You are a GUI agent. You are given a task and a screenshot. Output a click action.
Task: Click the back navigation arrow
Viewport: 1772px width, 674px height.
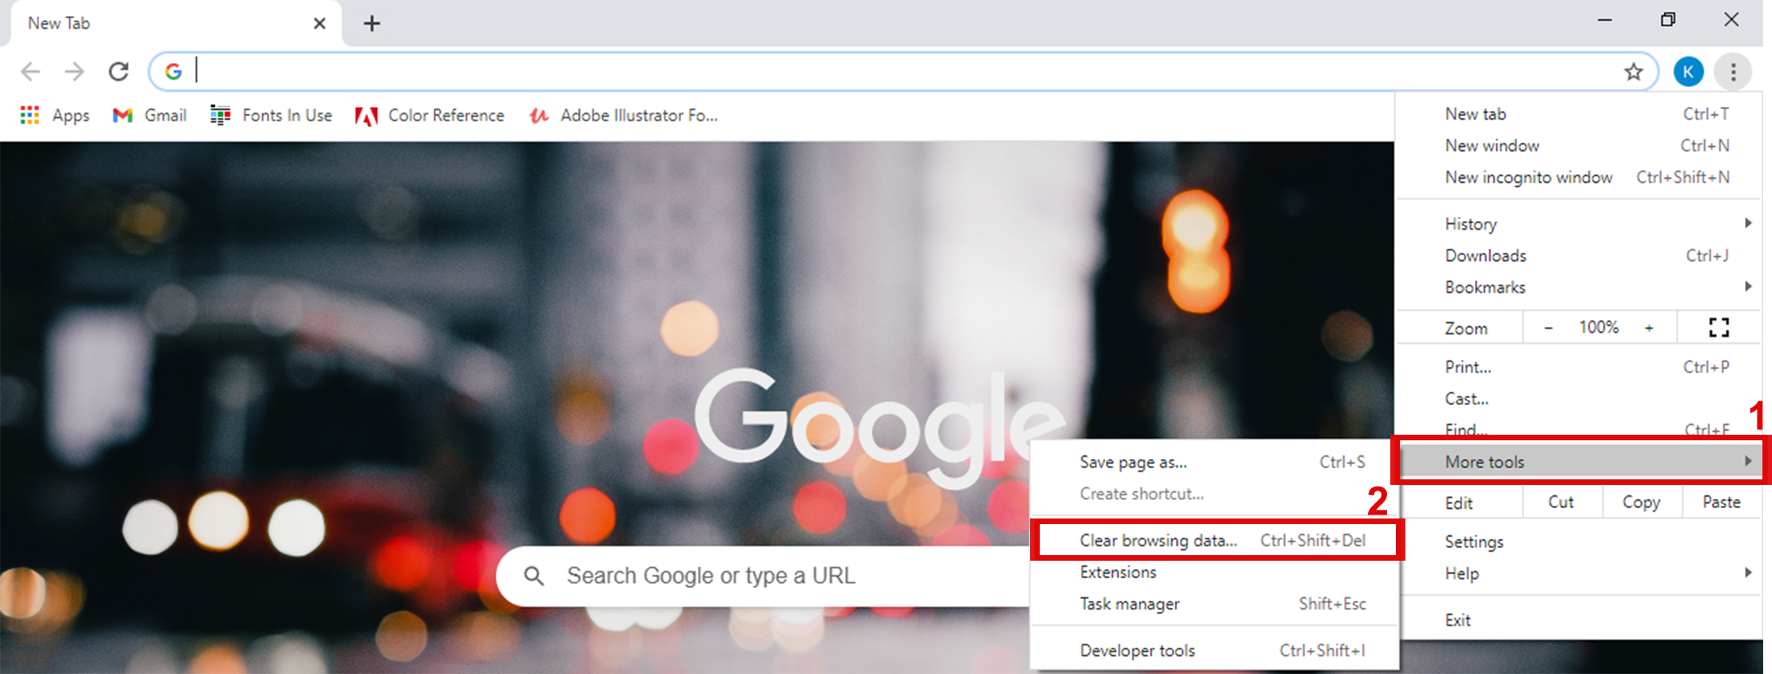[x=30, y=72]
